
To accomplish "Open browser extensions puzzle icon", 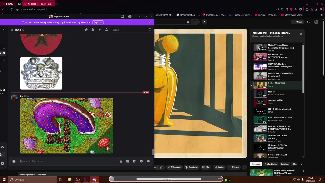I will tap(307, 9).
